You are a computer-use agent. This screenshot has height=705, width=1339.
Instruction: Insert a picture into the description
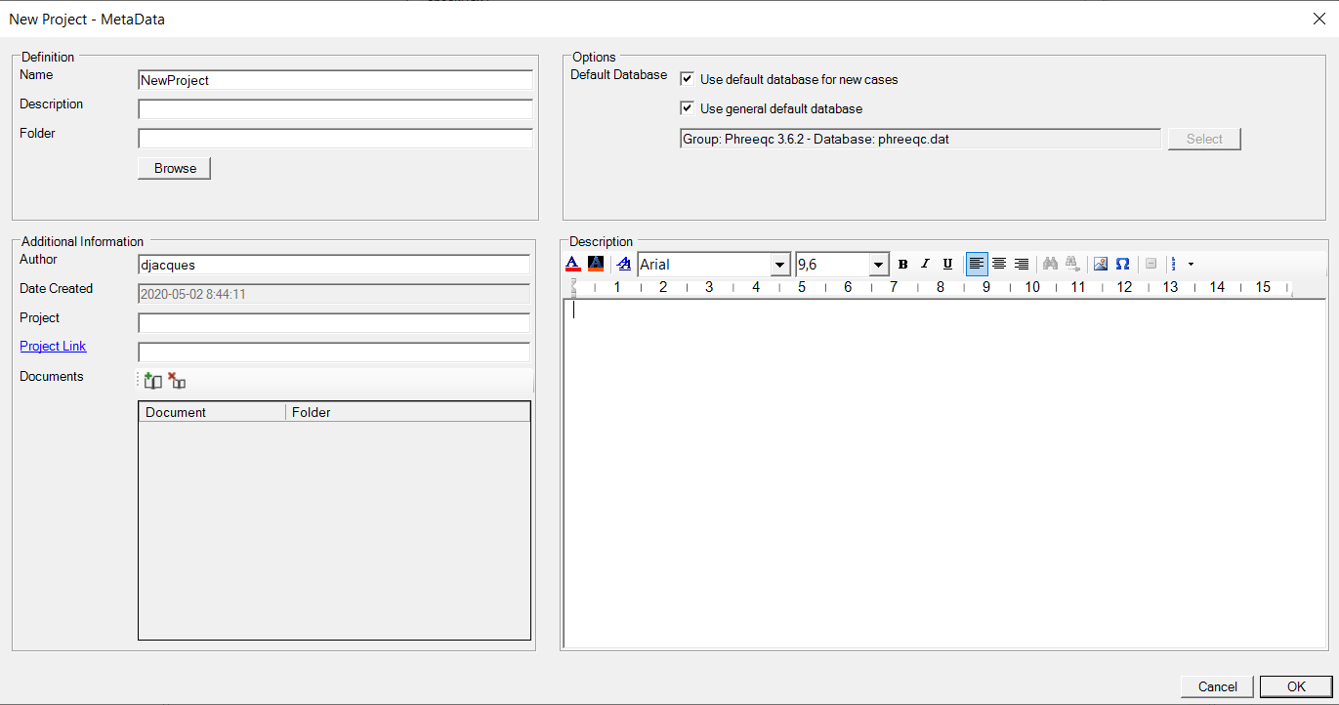click(1101, 264)
